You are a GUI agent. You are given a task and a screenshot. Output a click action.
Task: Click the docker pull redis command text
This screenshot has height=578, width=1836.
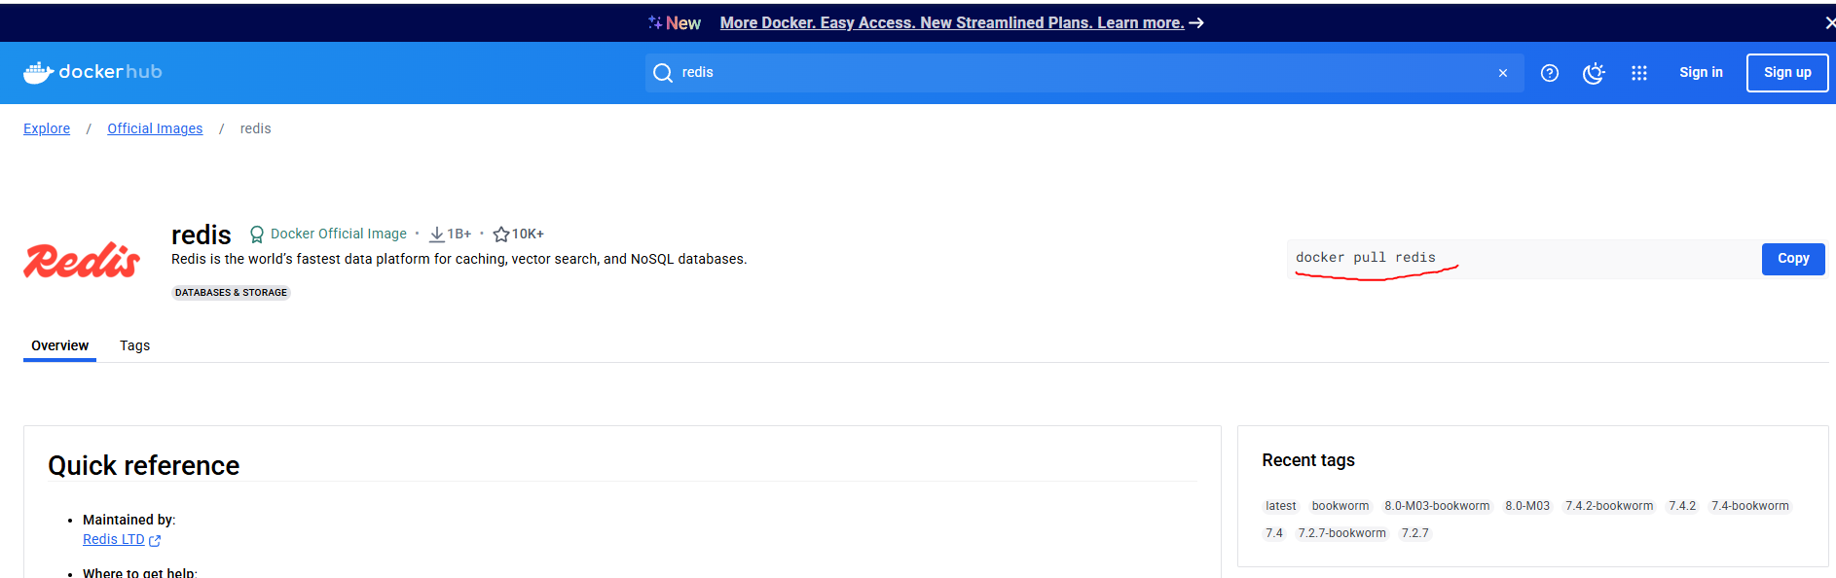(x=1365, y=258)
